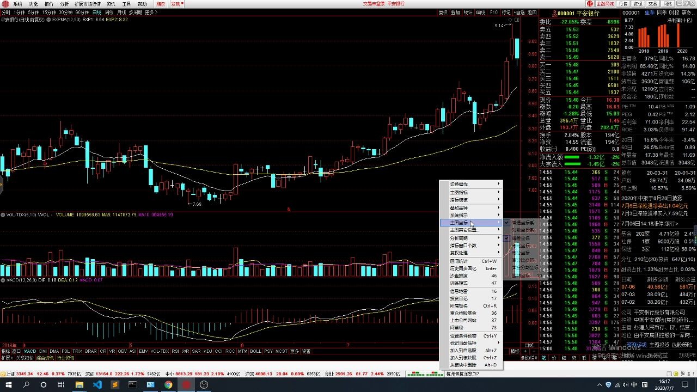Expand the 标记当前品种 submenu
The height and width of the screenshot is (392, 697).
471,343
